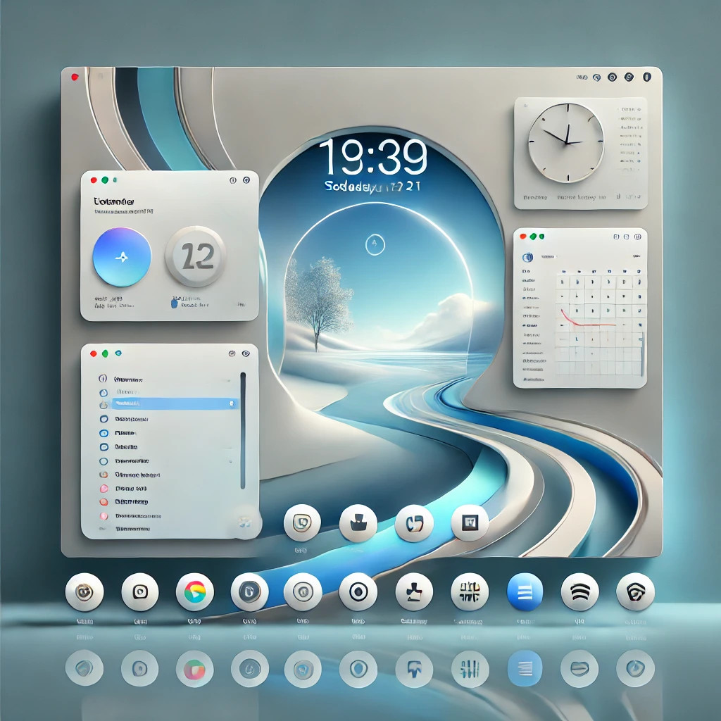Open the rainbow-colored play icon in the dock
The height and width of the screenshot is (721, 721).
point(194,591)
